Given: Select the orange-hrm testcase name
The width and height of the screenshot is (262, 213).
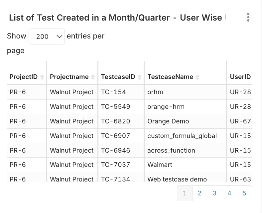Looking at the screenshot, I should pos(166,106).
